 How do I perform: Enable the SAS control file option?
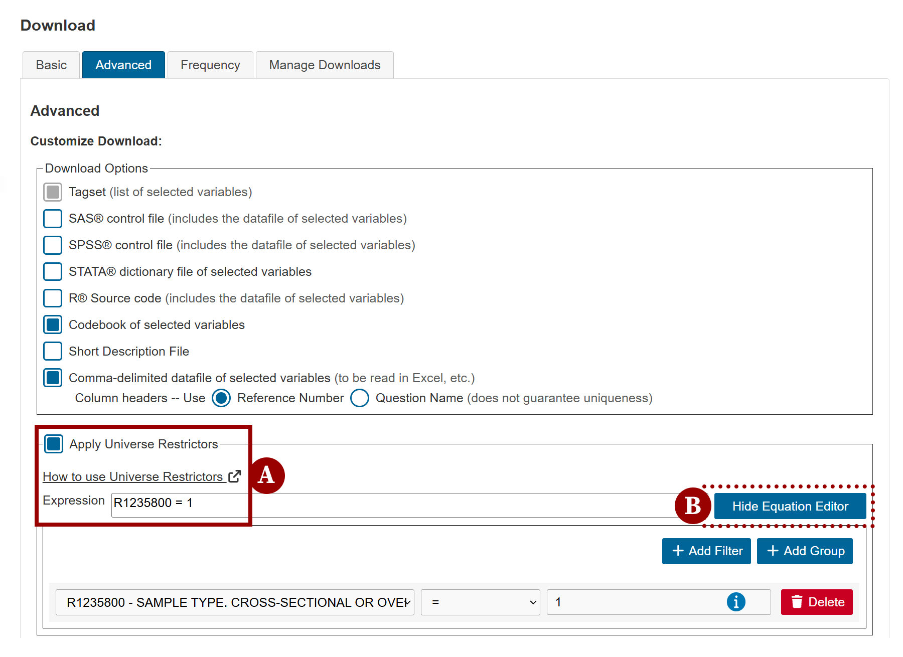(53, 219)
